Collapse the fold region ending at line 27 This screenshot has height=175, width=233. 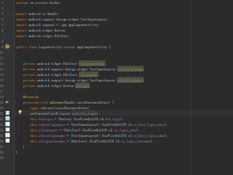pyautogui.click(x=14, y=146)
